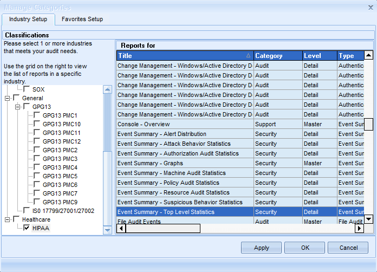Click the Support category cell
This screenshot has width=377, height=272.
point(278,124)
